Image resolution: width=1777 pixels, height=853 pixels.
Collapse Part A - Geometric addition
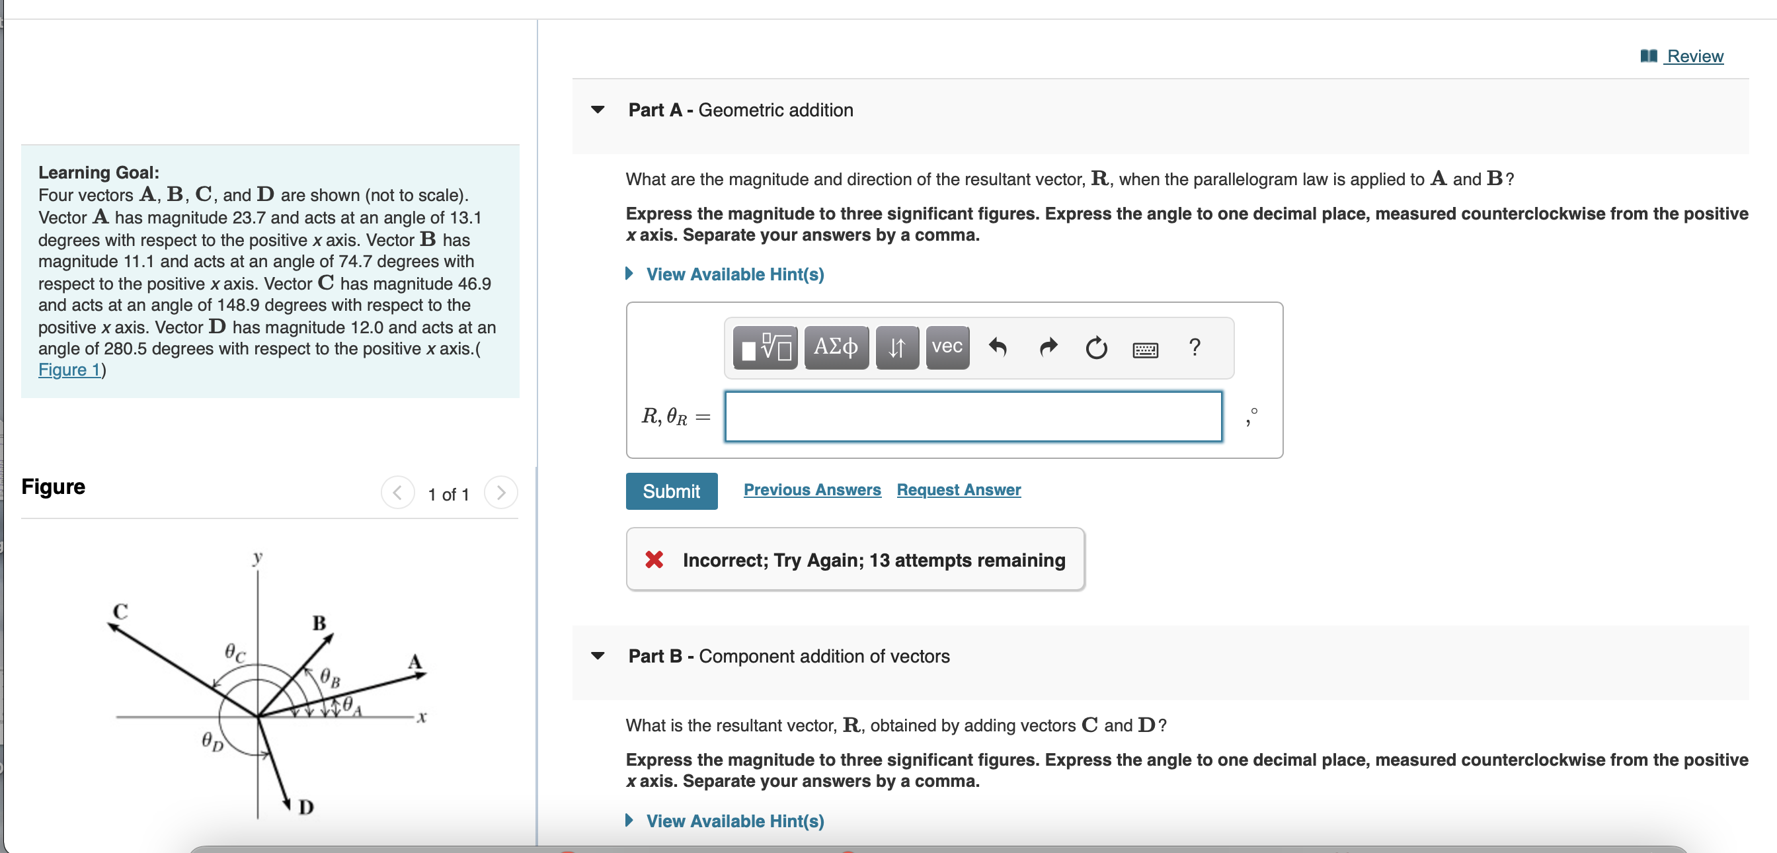pyautogui.click(x=598, y=109)
